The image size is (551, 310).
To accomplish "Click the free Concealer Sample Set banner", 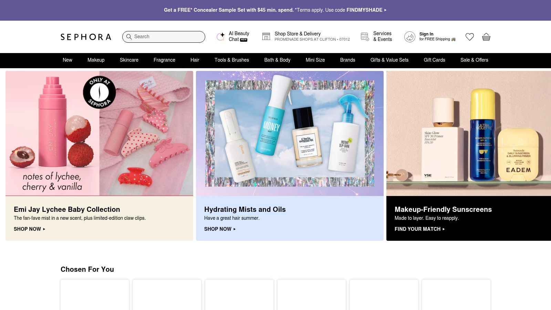I will pos(275,10).
